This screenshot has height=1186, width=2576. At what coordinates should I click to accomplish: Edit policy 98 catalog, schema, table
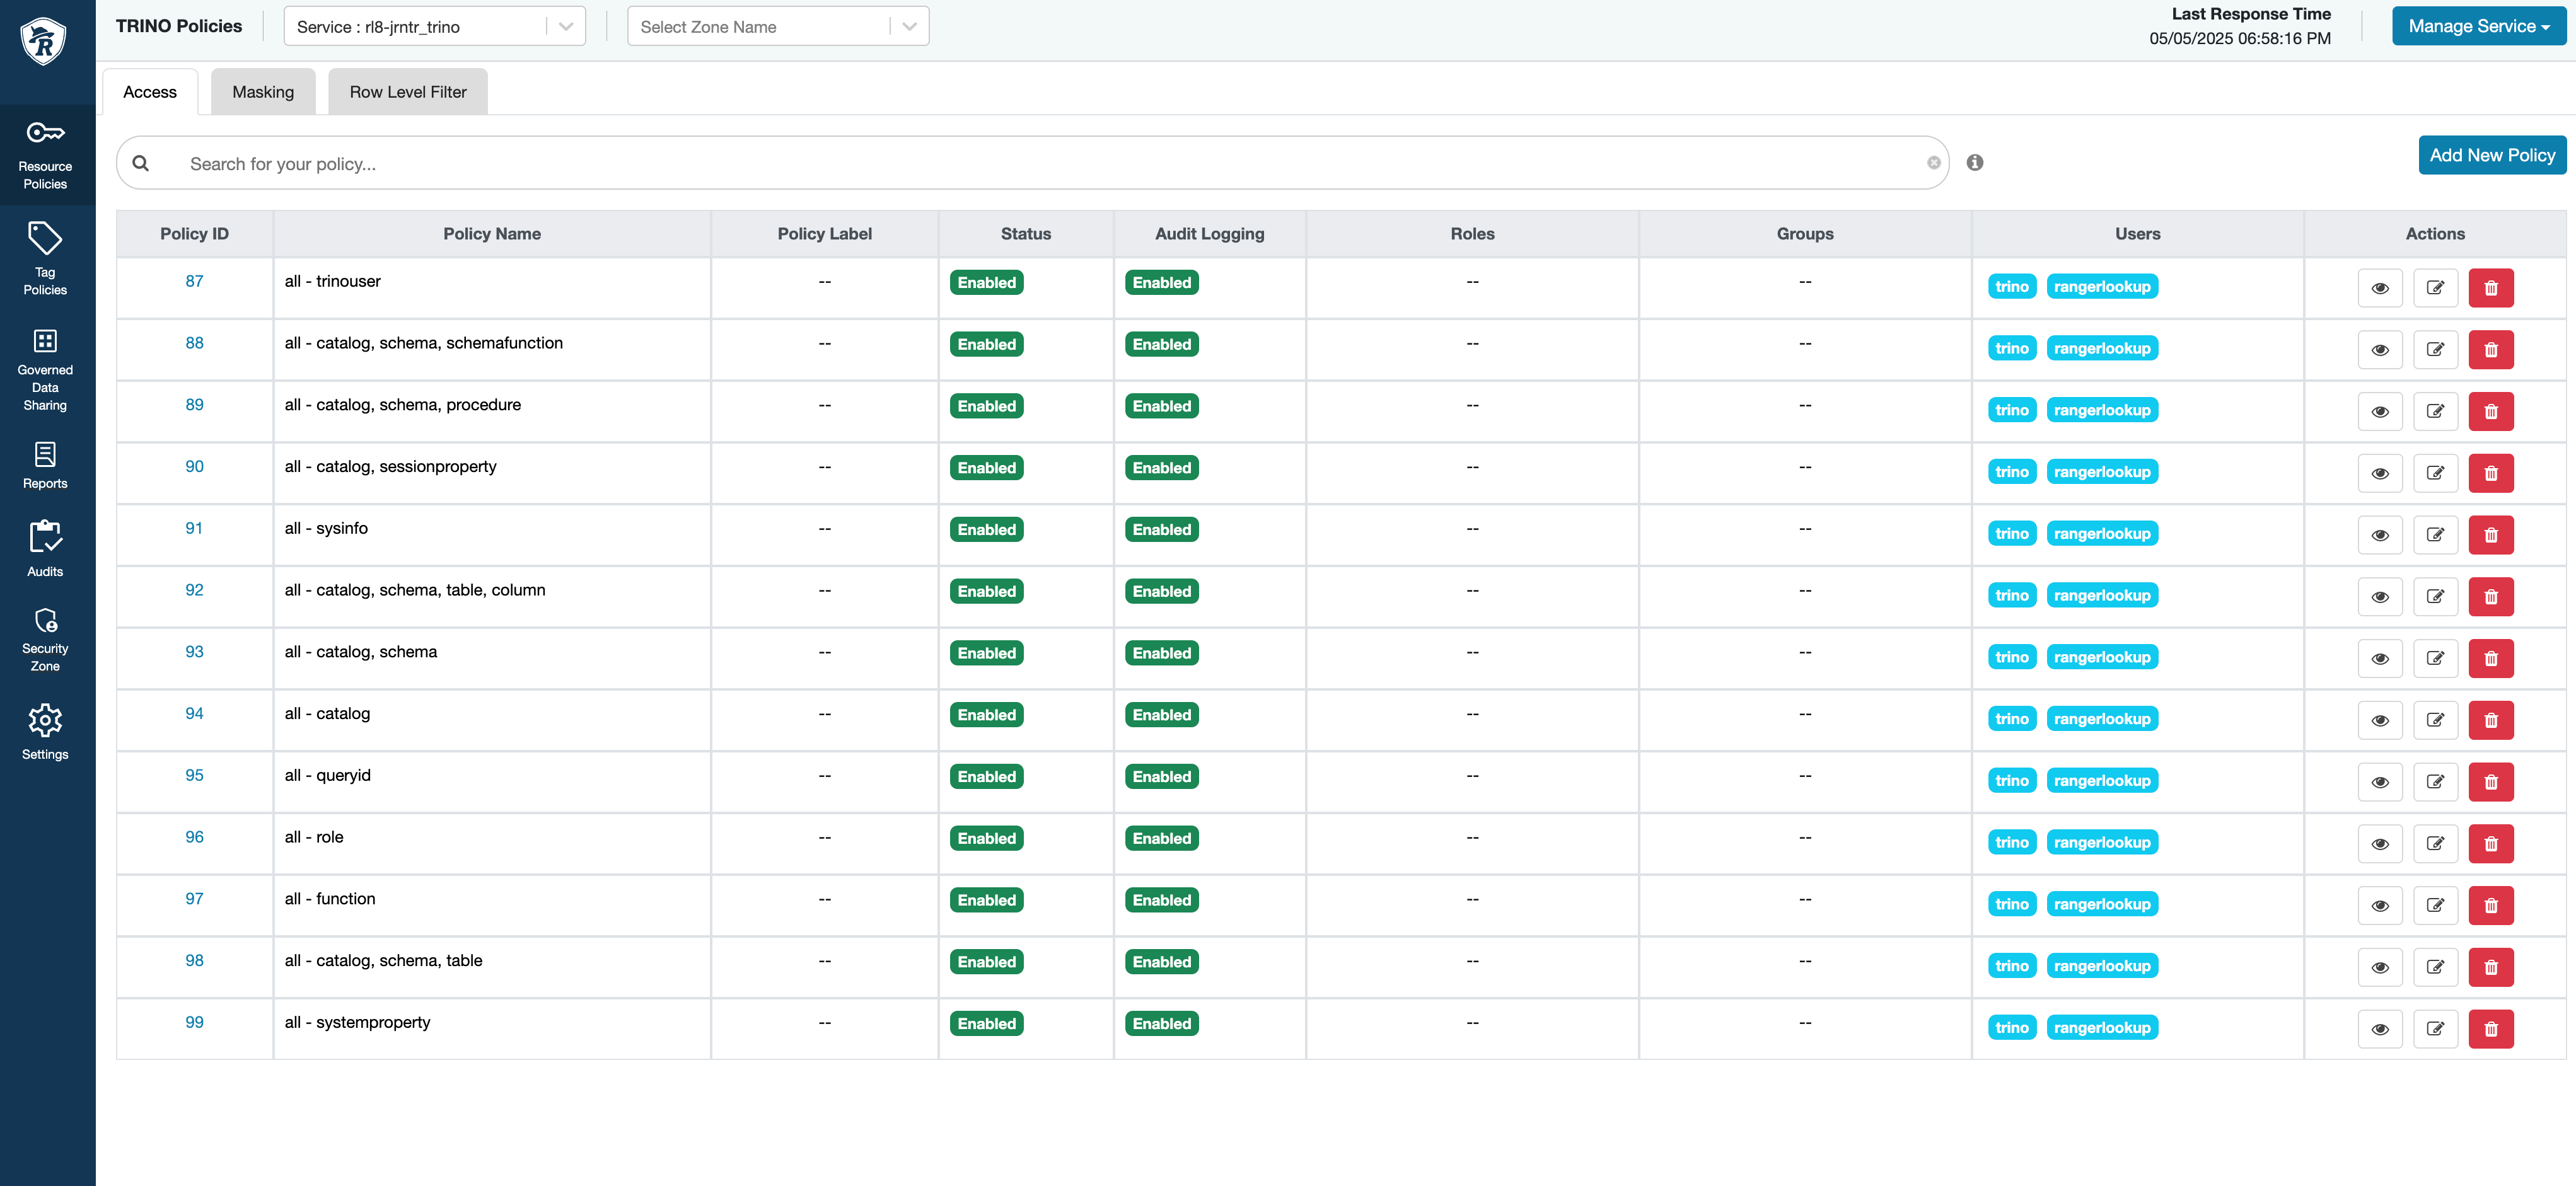click(x=2435, y=967)
